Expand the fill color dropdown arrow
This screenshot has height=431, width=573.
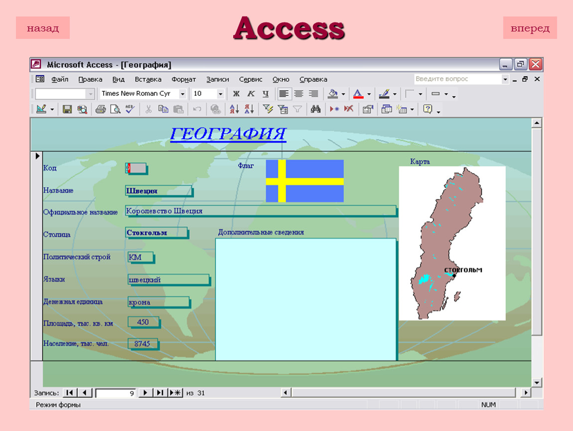click(x=343, y=94)
